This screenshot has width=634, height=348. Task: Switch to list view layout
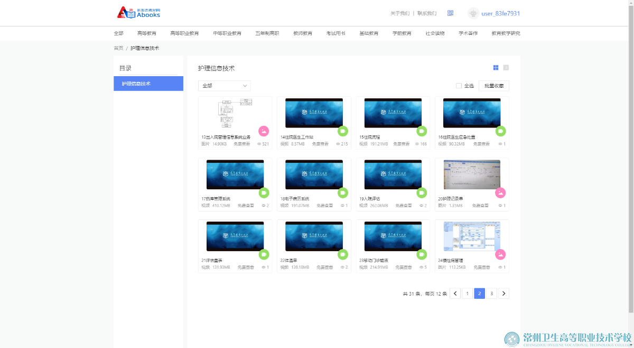[506, 68]
